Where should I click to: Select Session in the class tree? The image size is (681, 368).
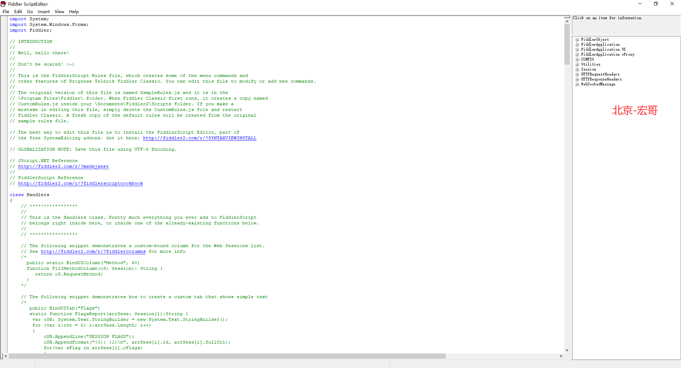(x=588, y=69)
